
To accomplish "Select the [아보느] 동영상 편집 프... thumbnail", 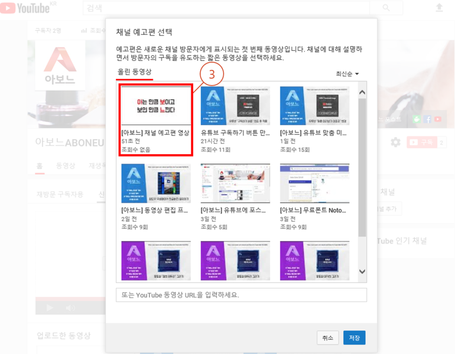I will click(x=156, y=183).
